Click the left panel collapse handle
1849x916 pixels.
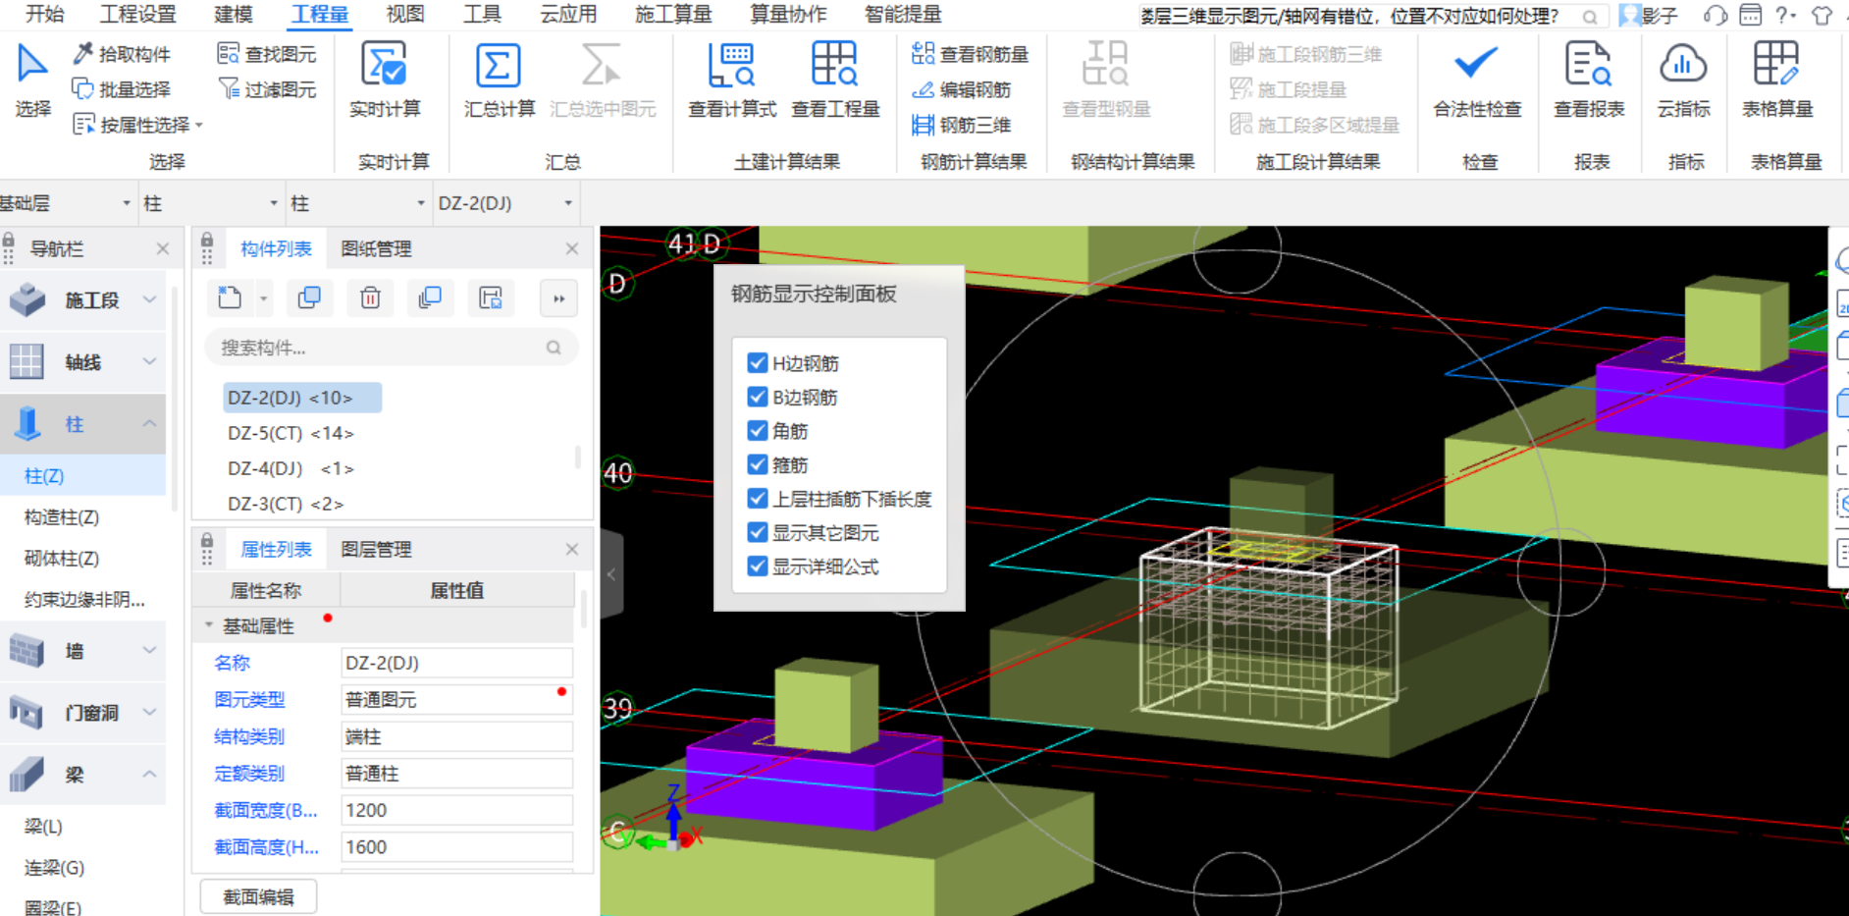(611, 574)
